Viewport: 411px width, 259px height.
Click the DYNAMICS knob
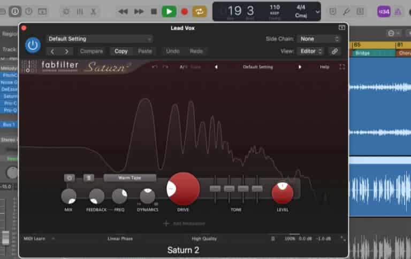147,196
